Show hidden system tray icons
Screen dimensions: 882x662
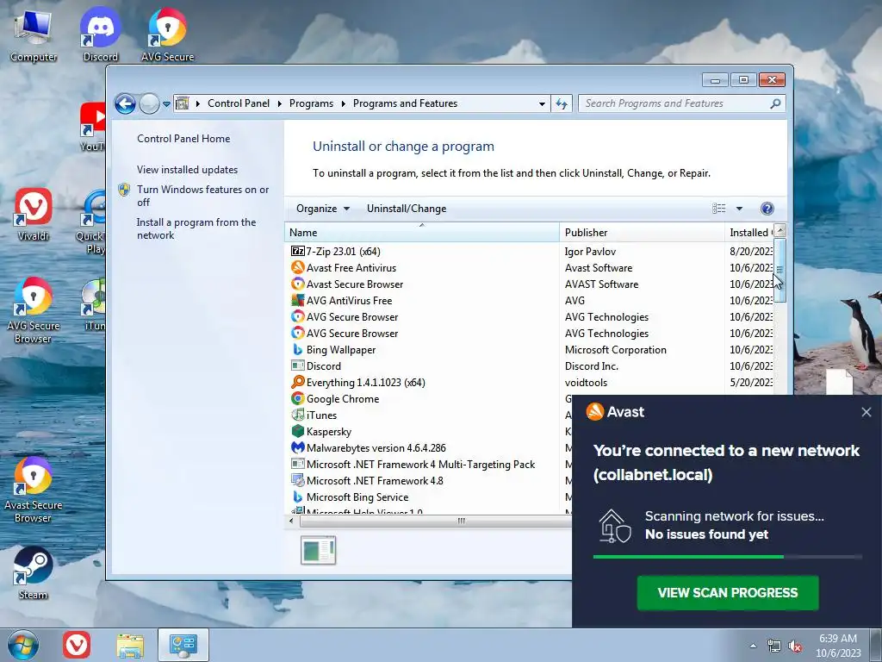pos(753,646)
